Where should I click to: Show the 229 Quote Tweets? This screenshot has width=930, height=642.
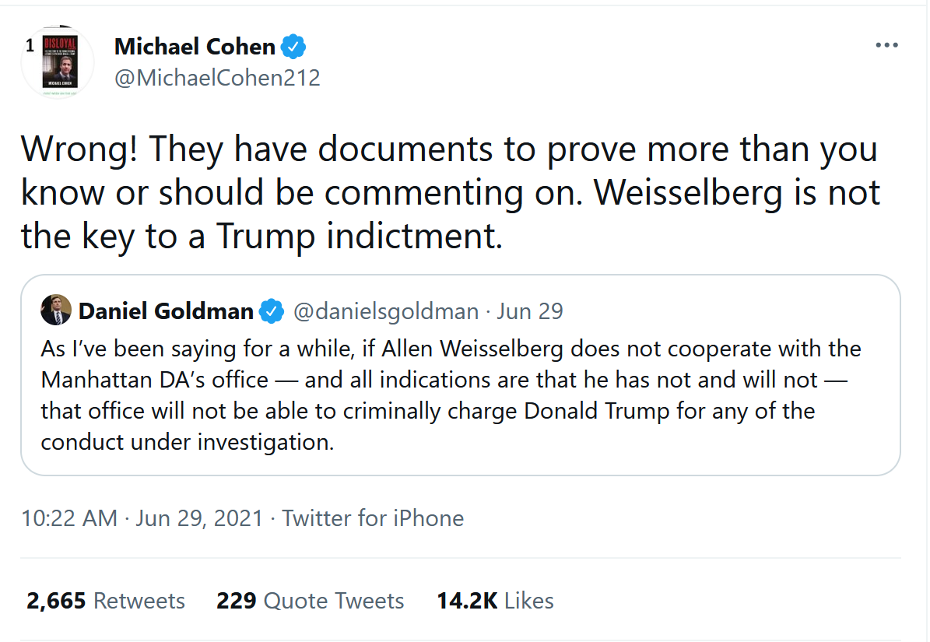pyautogui.click(x=310, y=601)
